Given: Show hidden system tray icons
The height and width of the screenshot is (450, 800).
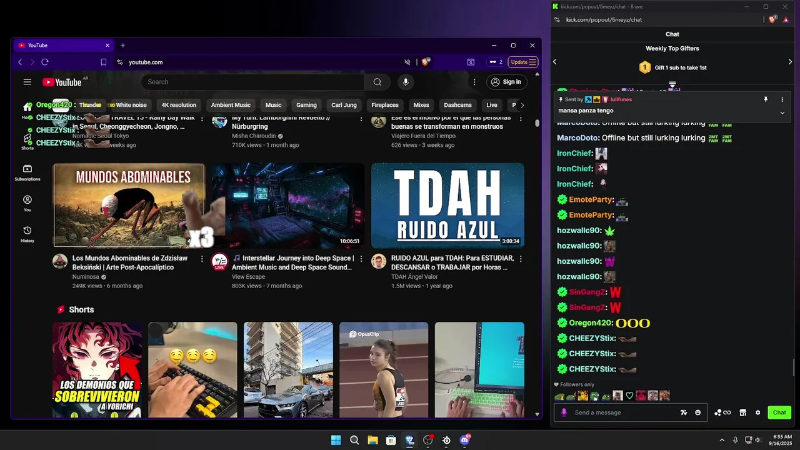Looking at the screenshot, I should [722, 440].
